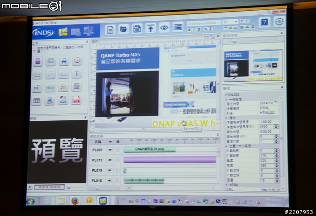Increase the 3600 seconds stepper value
The width and height of the screenshot is (316, 216).
tap(276, 126)
